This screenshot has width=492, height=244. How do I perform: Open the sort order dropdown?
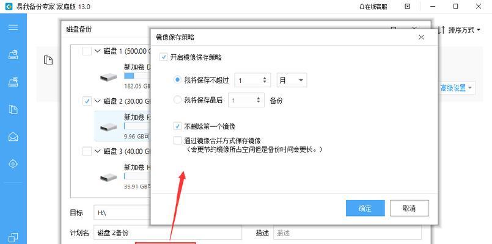click(x=464, y=30)
